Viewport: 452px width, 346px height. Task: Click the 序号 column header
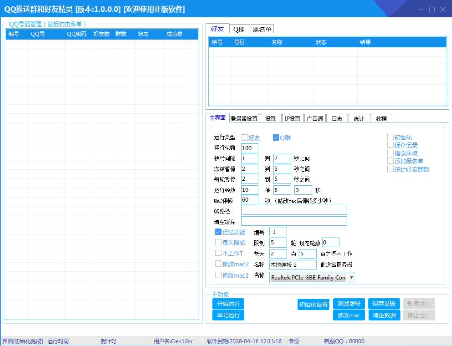click(x=217, y=42)
